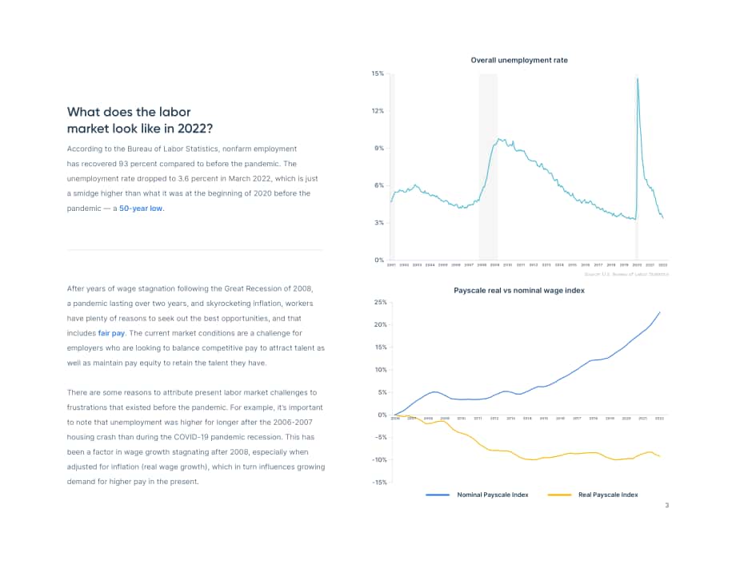Click the Bureau of Labor Statistics source note
The image size is (736, 568).
[x=626, y=274]
